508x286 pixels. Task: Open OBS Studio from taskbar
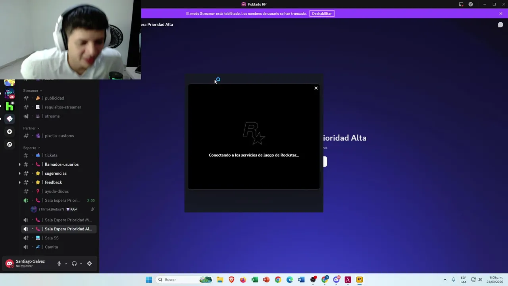coord(313,280)
